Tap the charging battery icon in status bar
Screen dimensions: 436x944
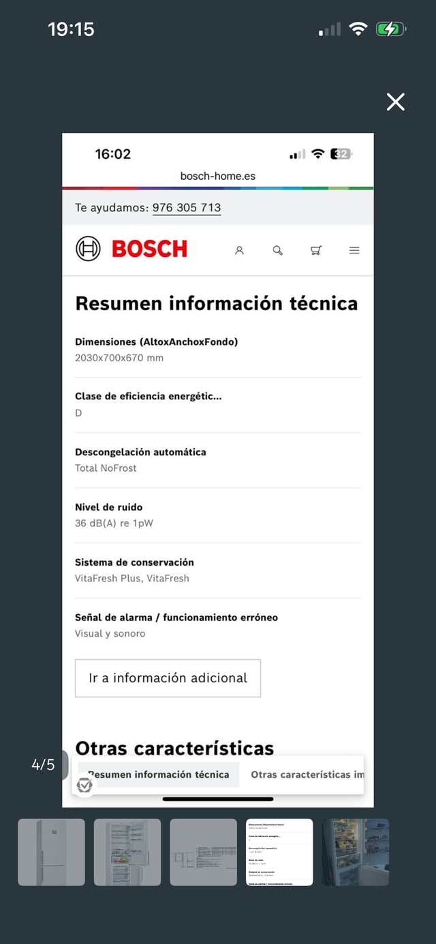click(x=390, y=29)
